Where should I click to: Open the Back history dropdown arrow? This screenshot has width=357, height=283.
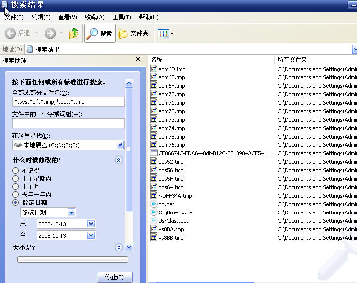coord(36,33)
